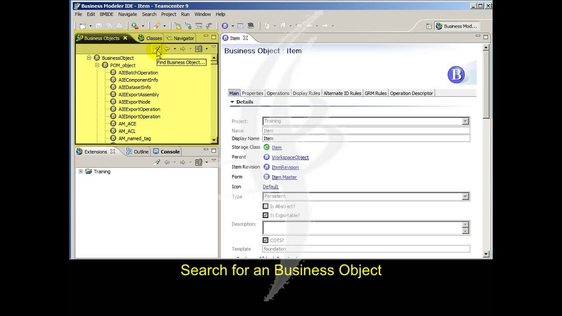This screenshot has width=562, height=316.
Task: Switch to the Console tab
Action: [166, 151]
